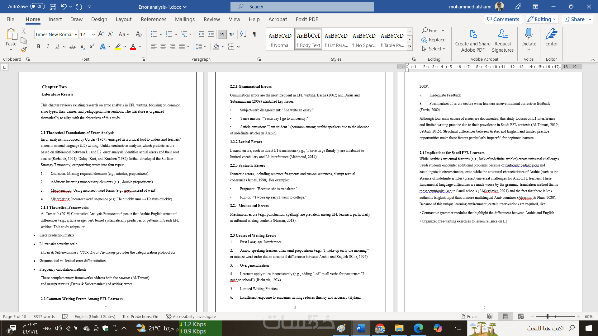Center align the paragraph
The height and width of the screenshot is (336, 598).
tap(163, 47)
